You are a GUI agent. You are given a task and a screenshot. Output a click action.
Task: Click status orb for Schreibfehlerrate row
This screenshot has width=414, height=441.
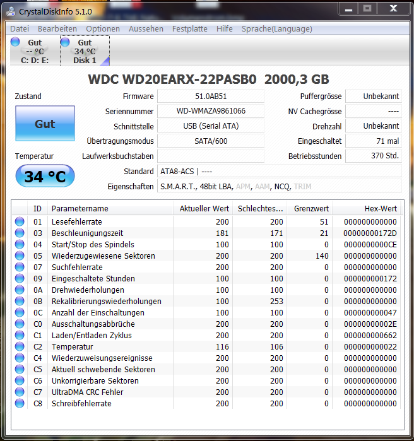click(x=20, y=403)
